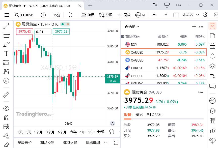Open the emoji sticker tool
The height and width of the screenshot is (148, 218).
[x=6, y=81]
